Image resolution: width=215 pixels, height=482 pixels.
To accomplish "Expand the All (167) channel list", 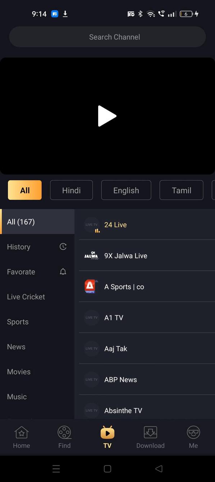I will 21,222.
